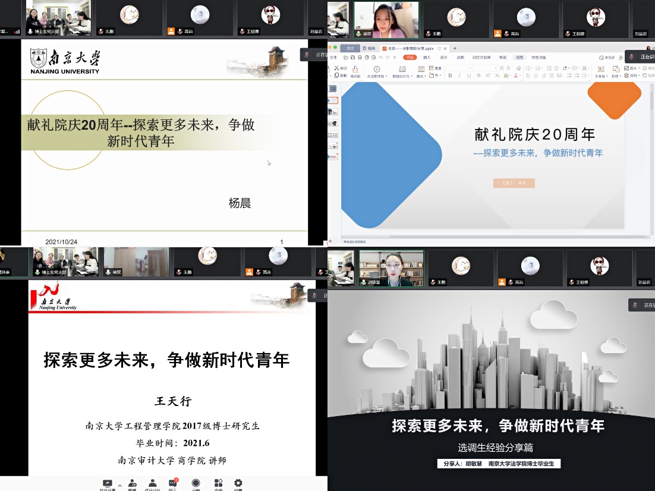Click the play-from-current-slide icon

(376, 70)
